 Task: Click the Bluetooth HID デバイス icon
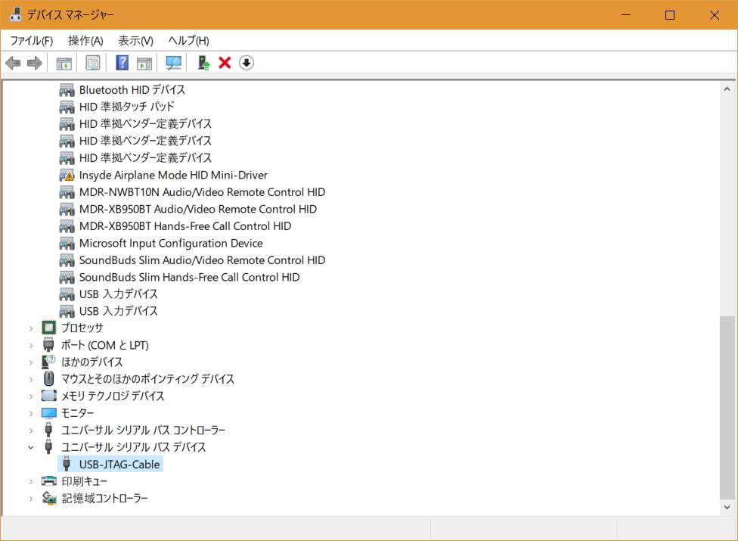[x=67, y=90]
